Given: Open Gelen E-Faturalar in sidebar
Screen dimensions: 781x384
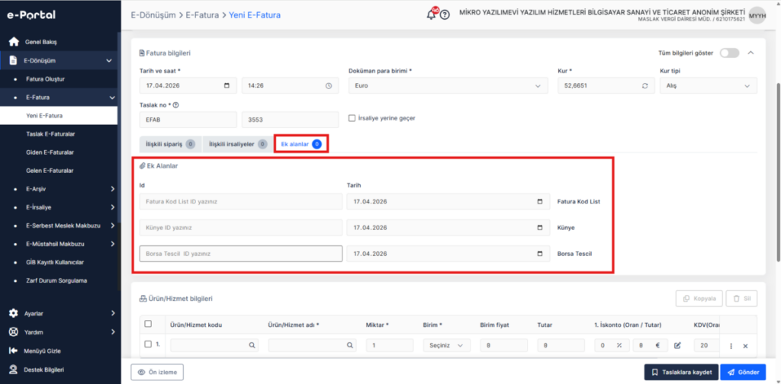Looking at the screenshot, I should [x=50, y=171].
